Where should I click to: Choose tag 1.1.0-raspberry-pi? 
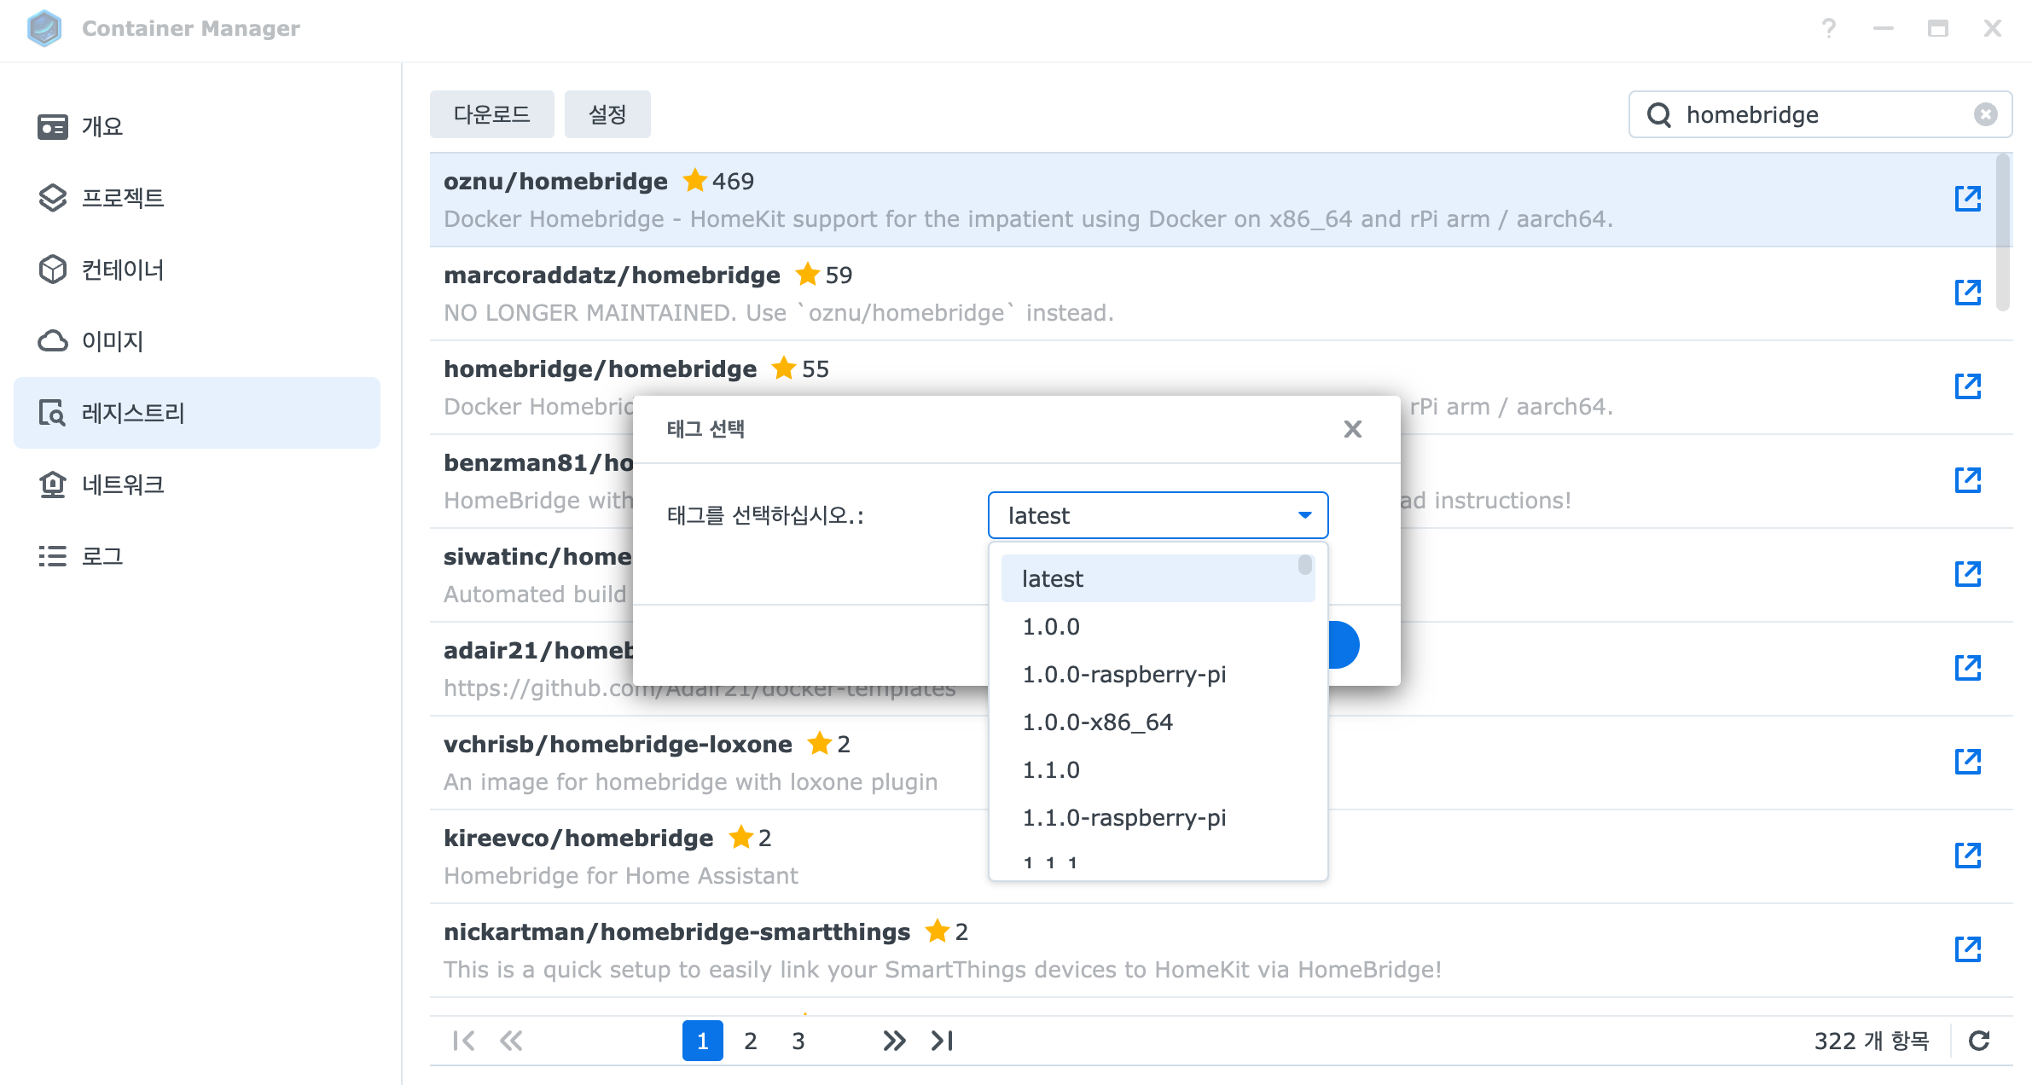(x=1158, y=817)
